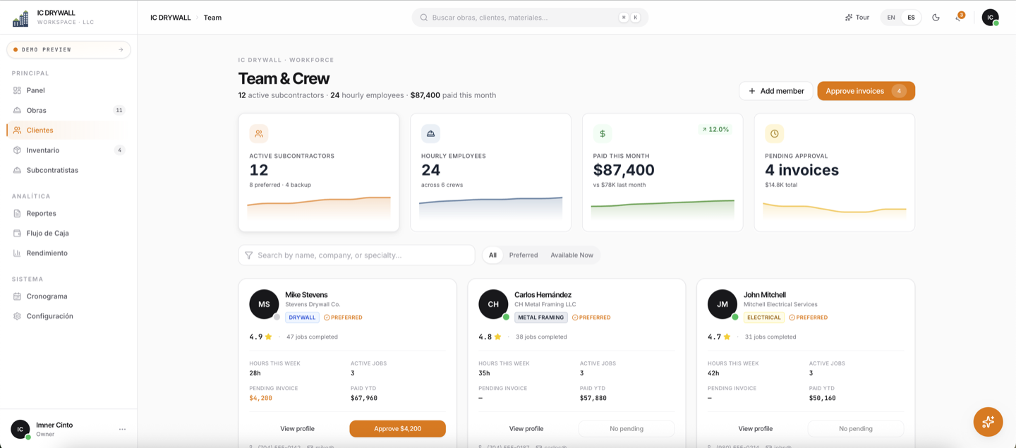Open notifications via the bell icon
The width and height of the screenshot is (1016, 448).
(x=959, y=18)
